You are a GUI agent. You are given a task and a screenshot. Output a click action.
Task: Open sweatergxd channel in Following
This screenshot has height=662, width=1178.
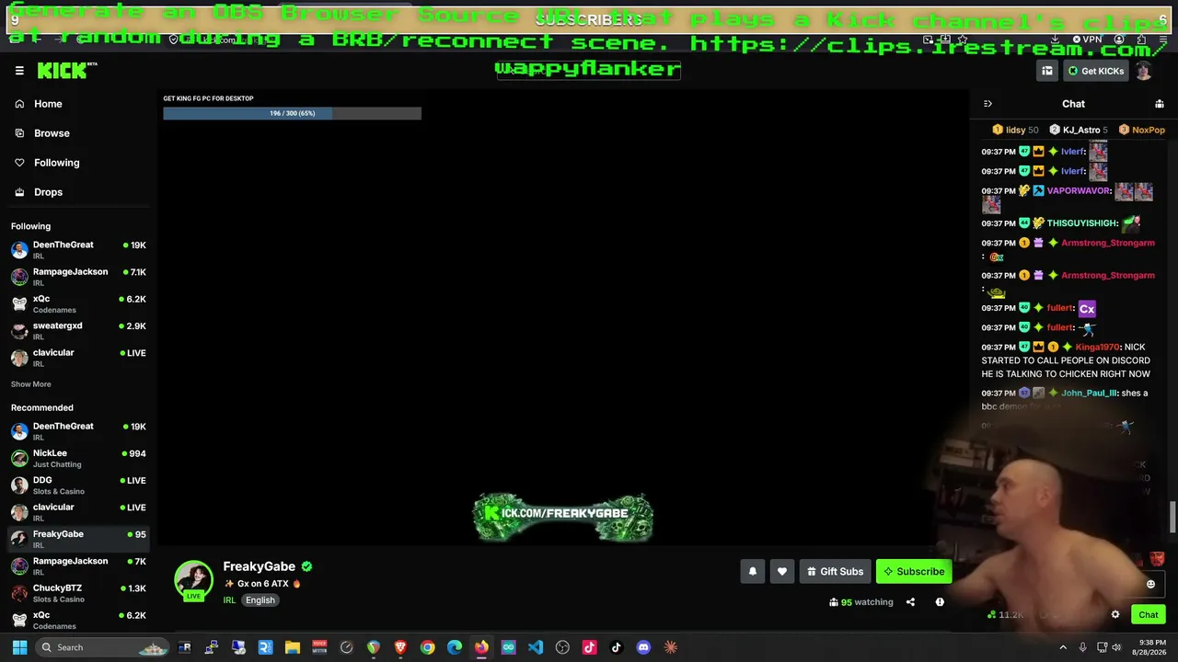point(79,331)
